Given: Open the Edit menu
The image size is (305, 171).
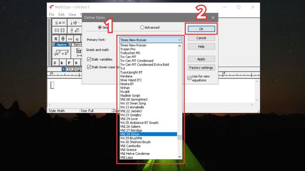Looking at the screenshot, I should click(61, 14).
